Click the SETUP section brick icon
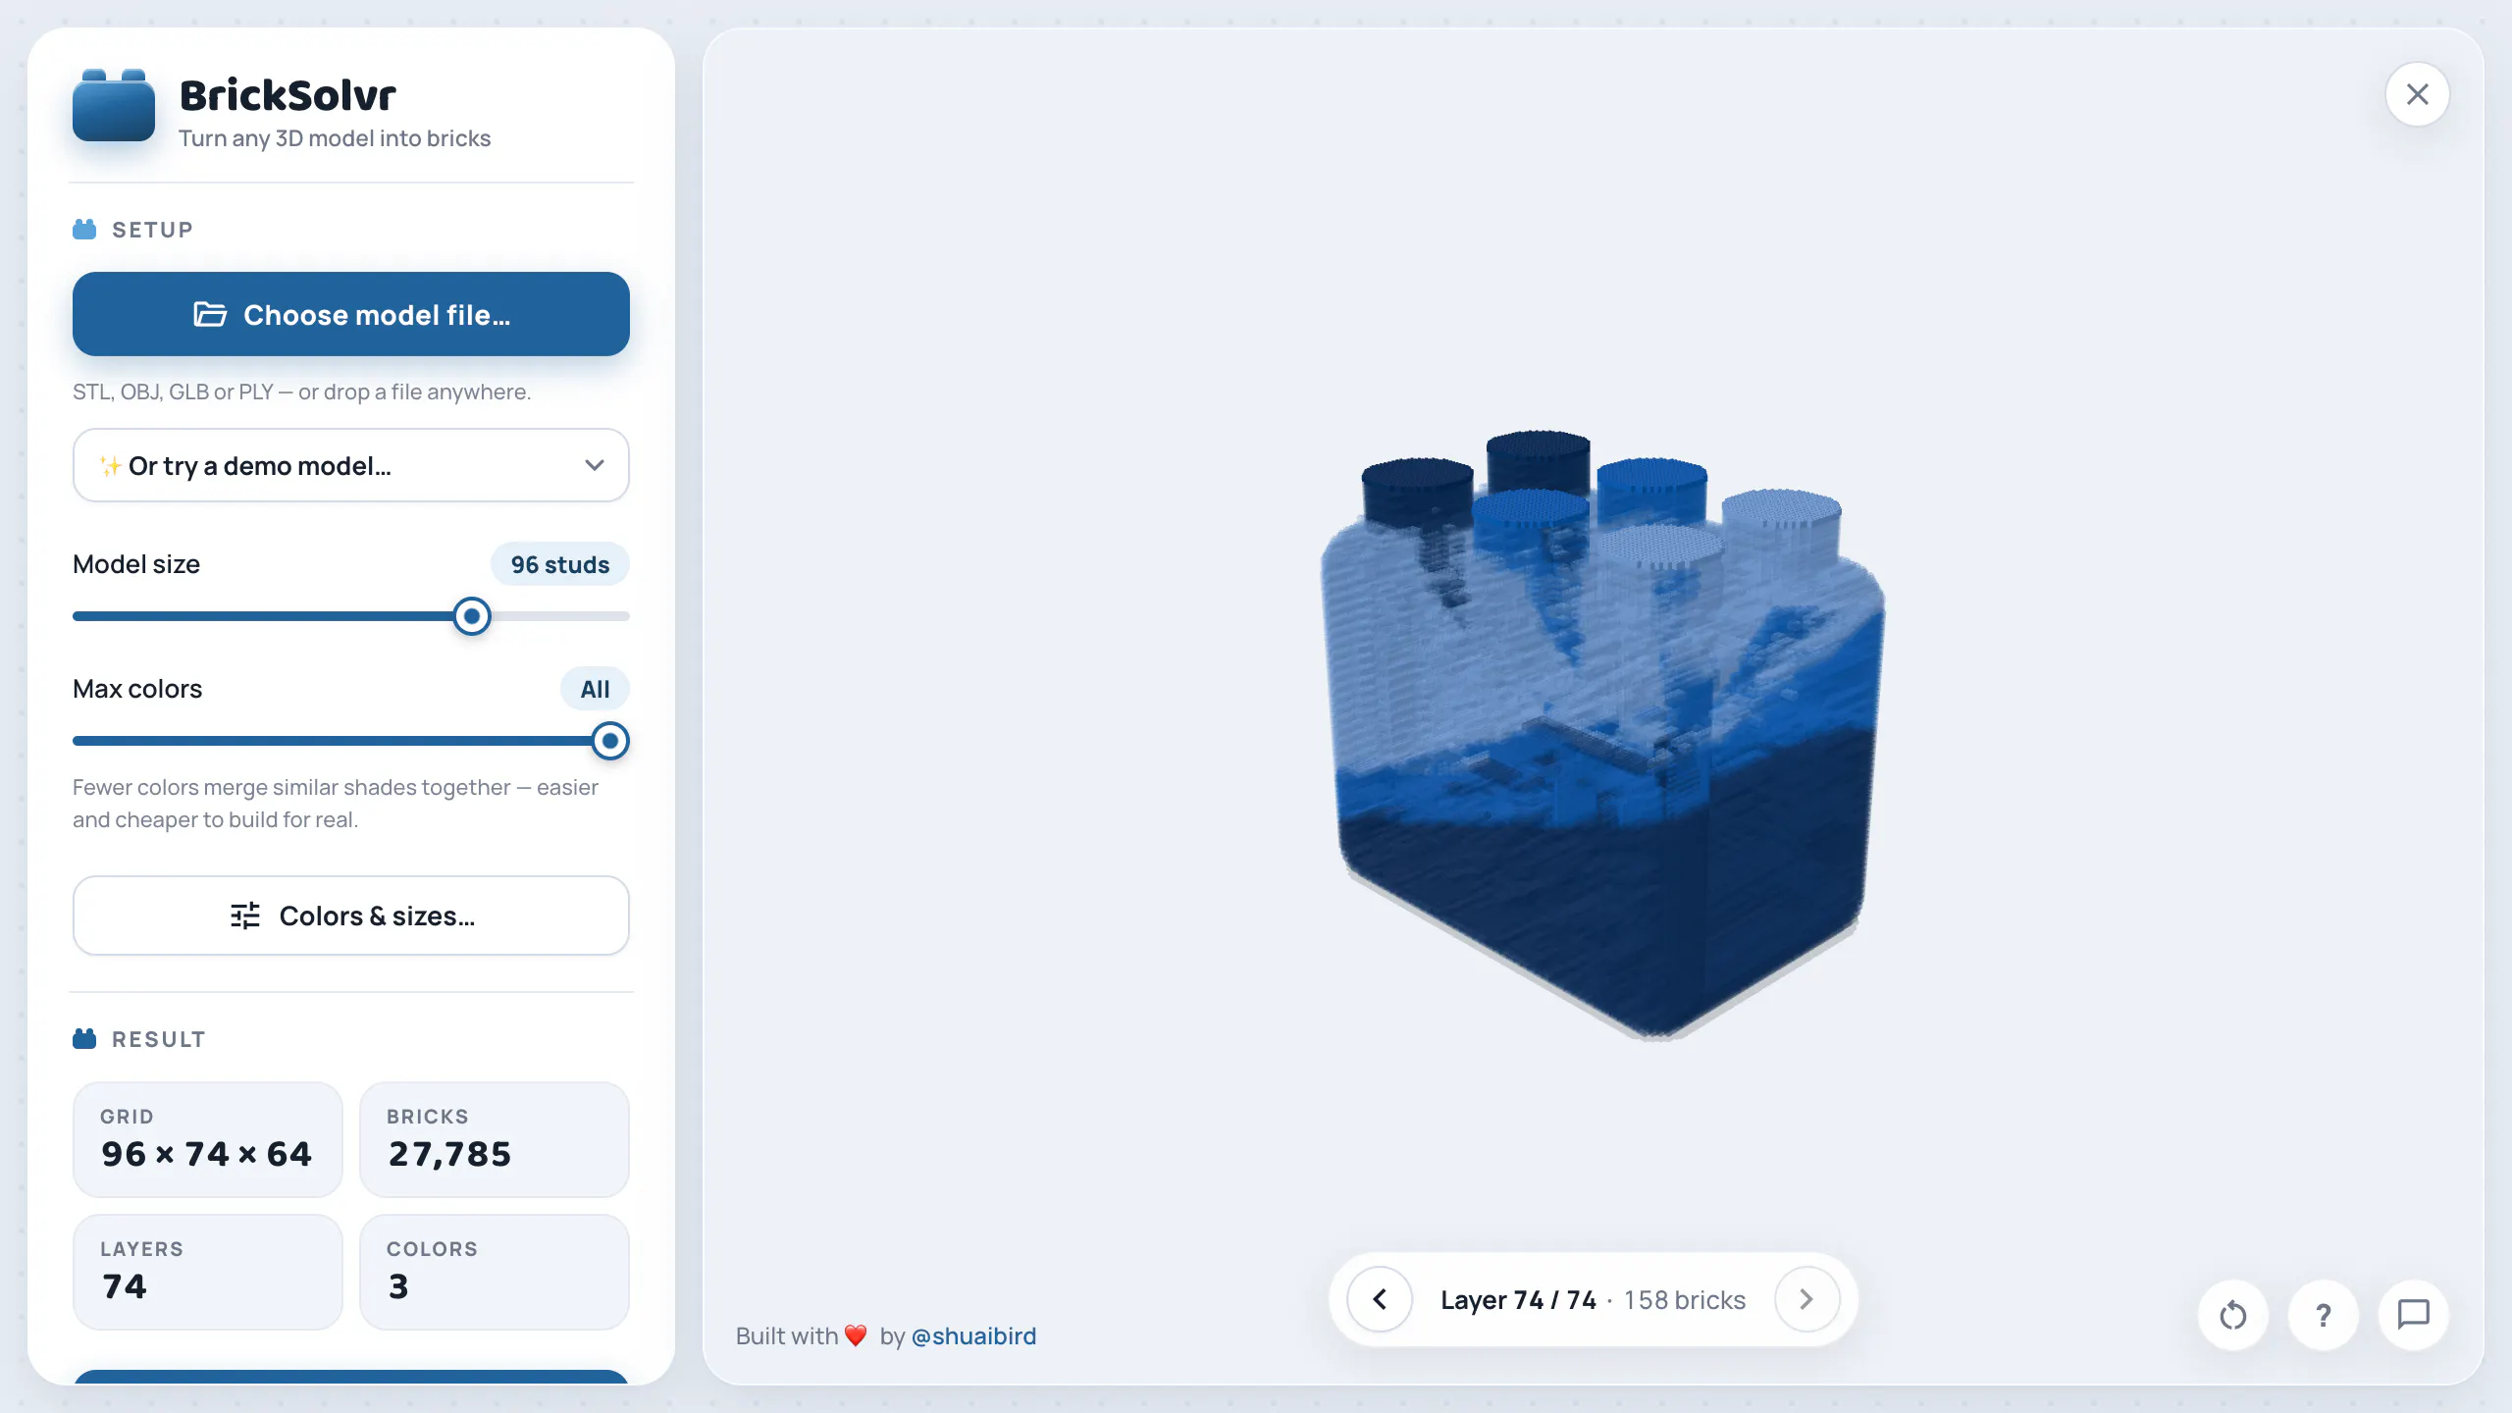The width and height of the screenshot is (2512, 1413). (x=84, y=229)
